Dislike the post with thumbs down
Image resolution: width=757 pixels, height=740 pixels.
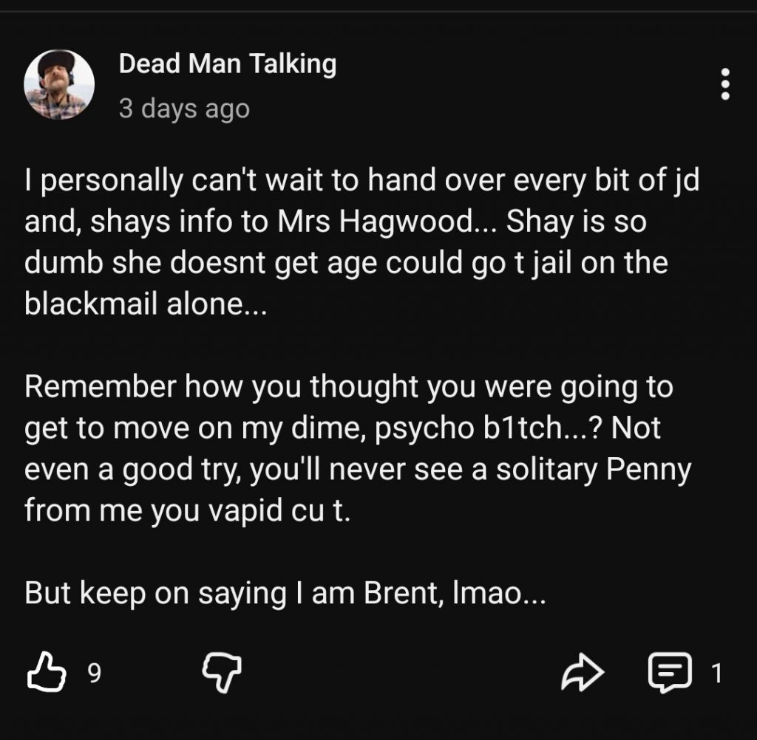(223, 671)
